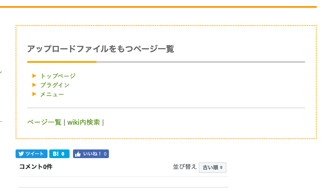Open the プラグイン page link
Screen dimensions: 334x188
pyautogui.click(x=55, y=85)
